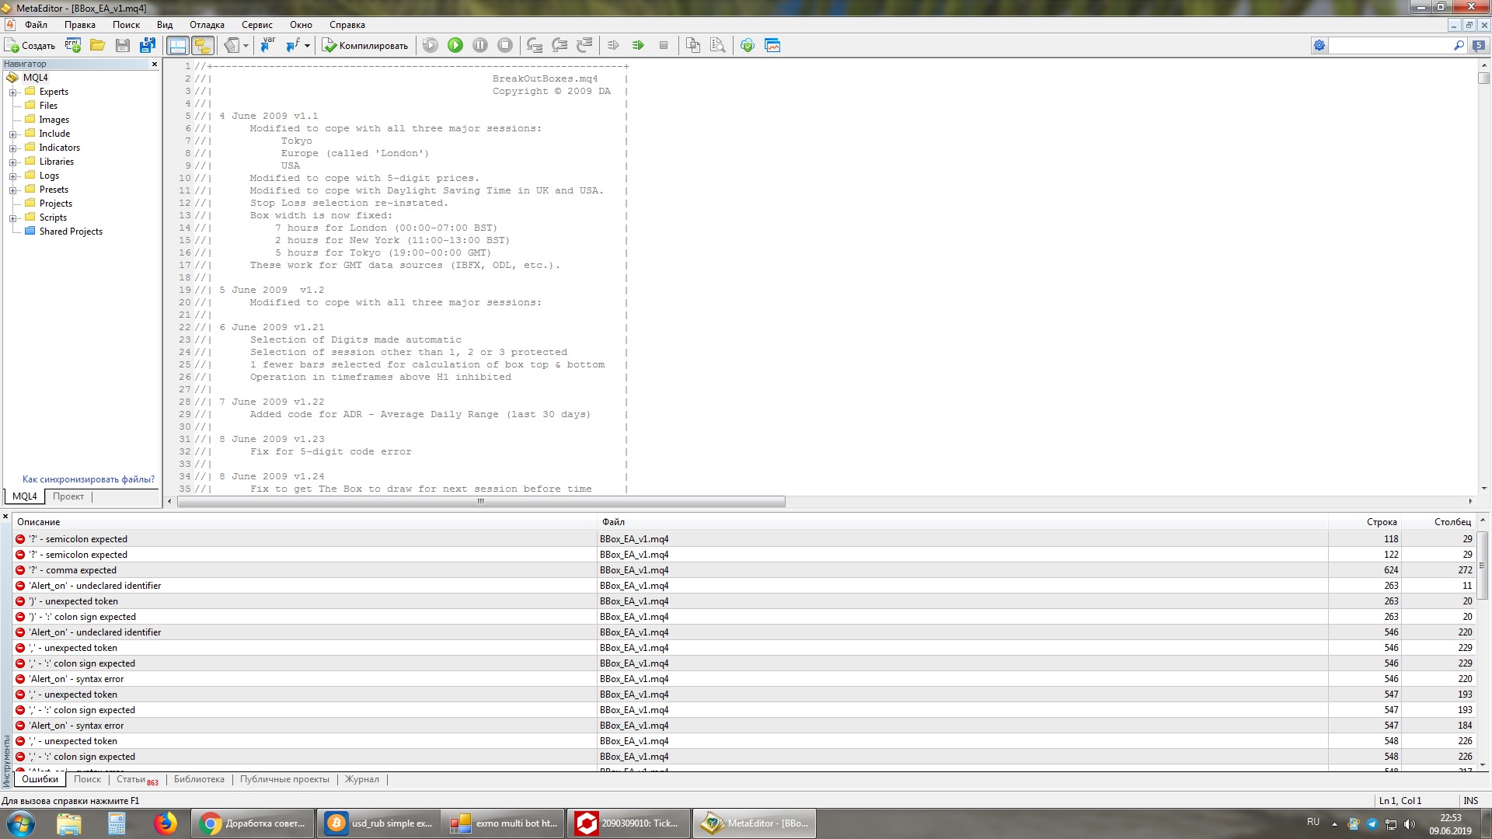Viewport: 1492px width, 839px height.
Task: Click the copy files compare icon
Action: 693,45
